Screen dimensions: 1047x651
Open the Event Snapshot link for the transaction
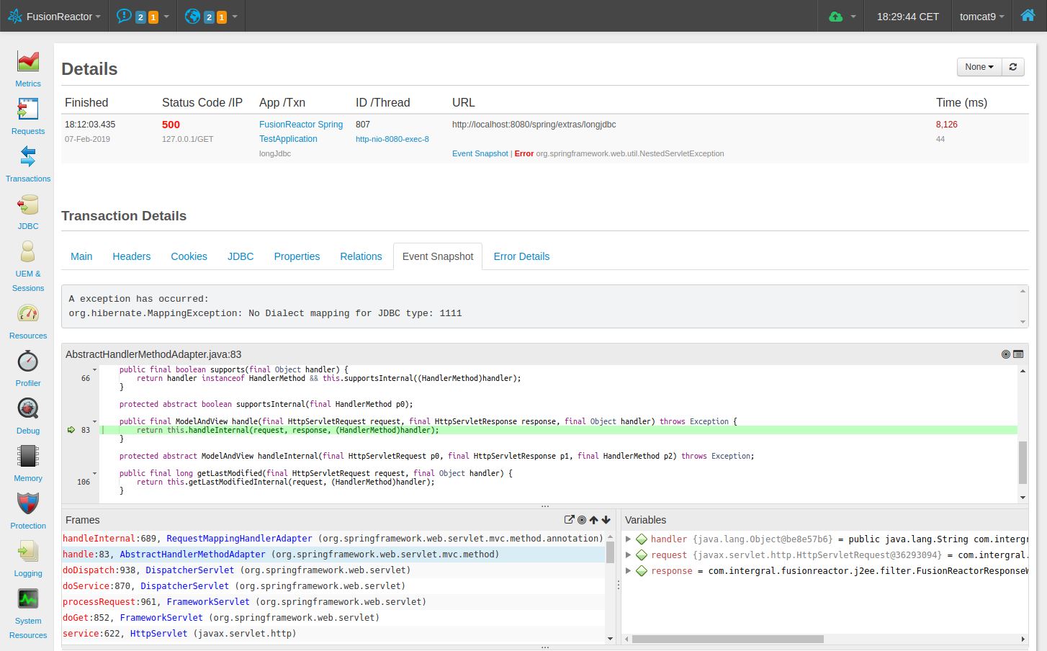click(480, 153)
